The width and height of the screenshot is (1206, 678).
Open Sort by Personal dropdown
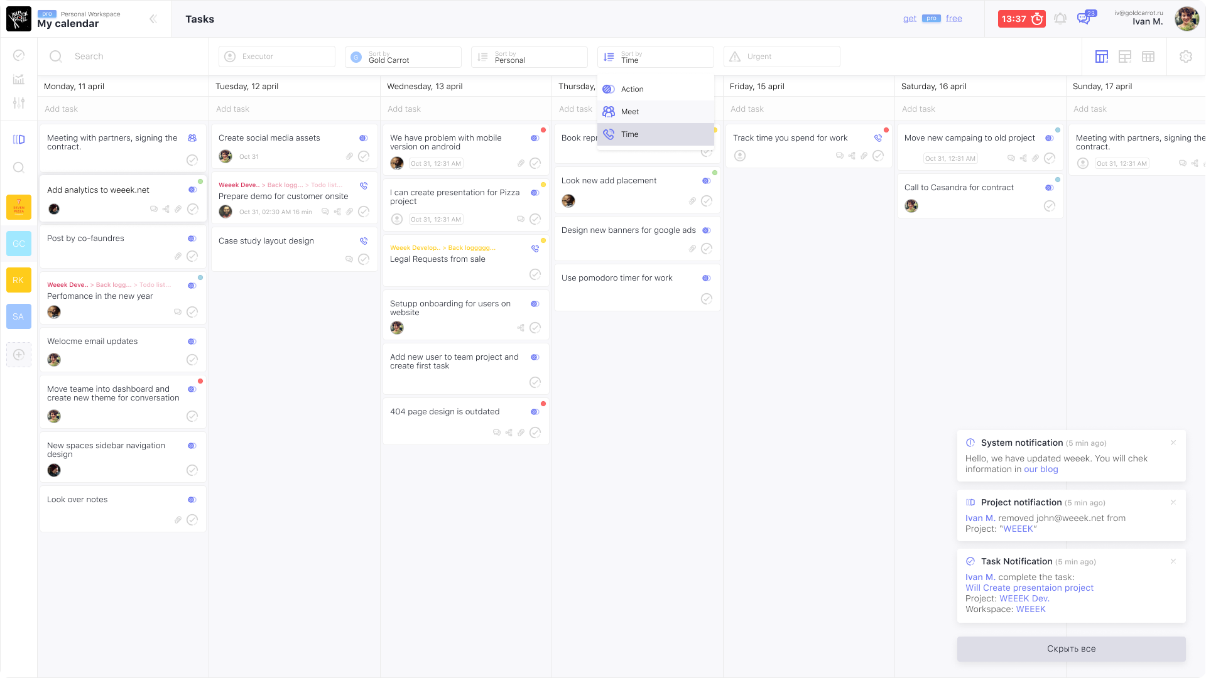(x=529, y=56)
